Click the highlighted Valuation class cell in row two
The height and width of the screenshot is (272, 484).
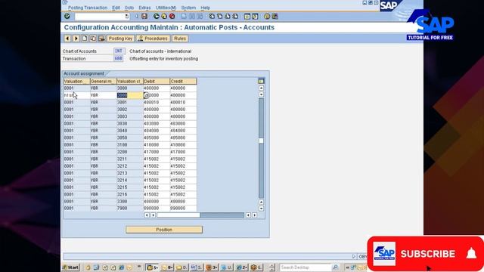click(129, 95)
